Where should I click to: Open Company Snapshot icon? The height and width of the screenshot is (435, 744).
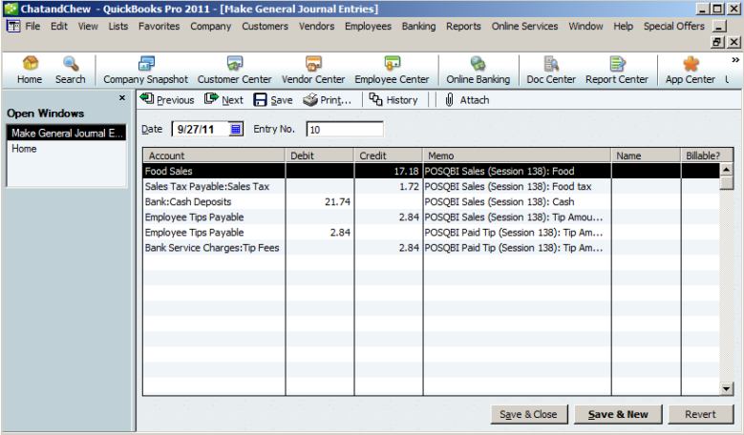[146, 64]
